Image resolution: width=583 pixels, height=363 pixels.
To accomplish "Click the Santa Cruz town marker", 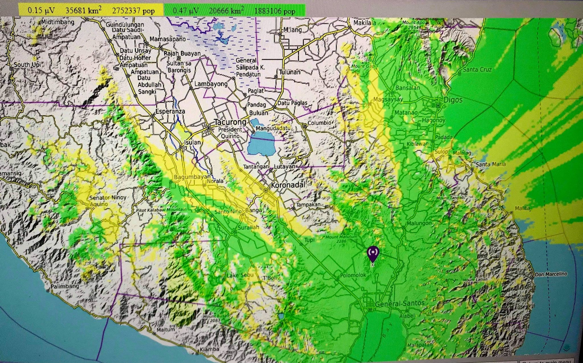I will point(459,73).
